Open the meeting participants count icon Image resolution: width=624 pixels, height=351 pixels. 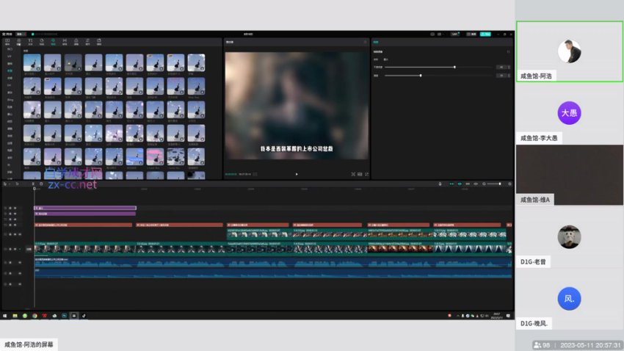click(542, 344)
